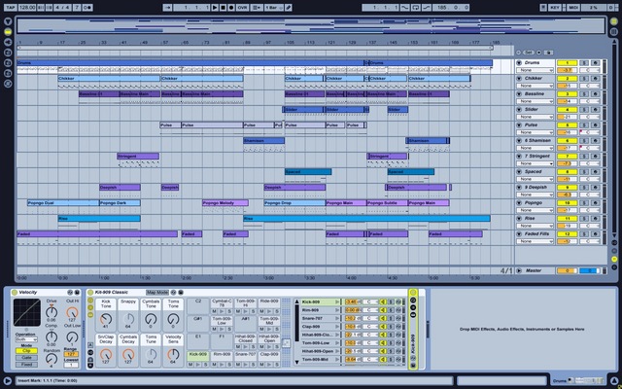Click the Play button in the transport bar
Screen dimensions: 622x389
pos(215,8)
